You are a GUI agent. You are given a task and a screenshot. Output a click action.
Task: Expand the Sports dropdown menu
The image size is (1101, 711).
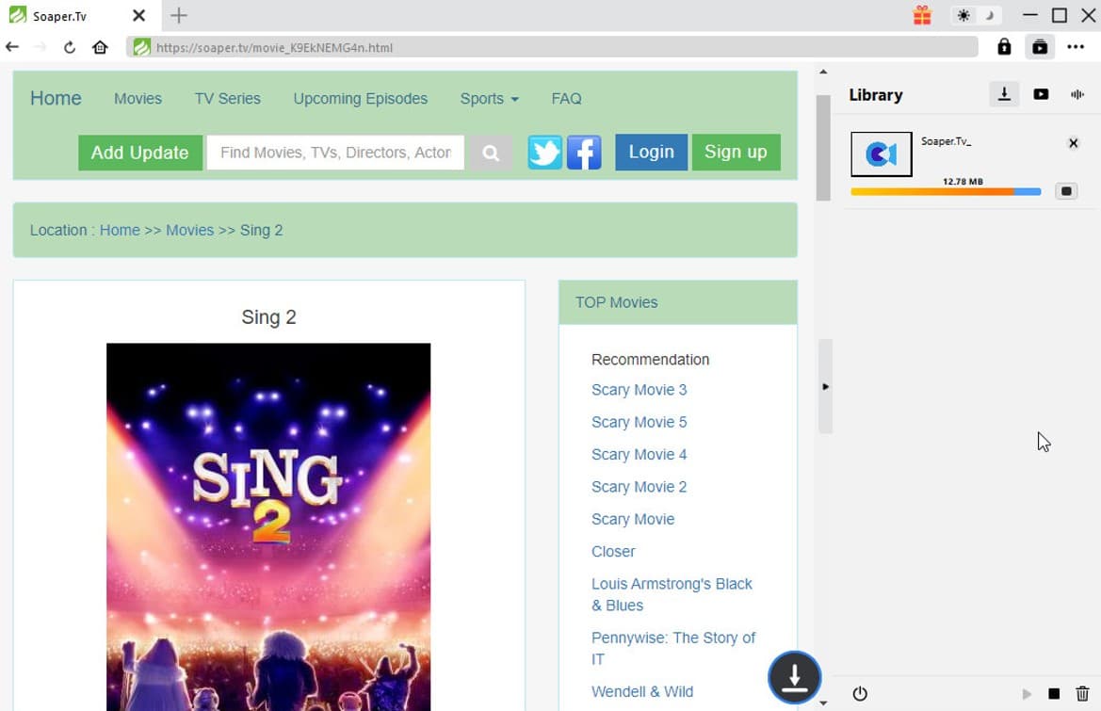tap(489, 99)
